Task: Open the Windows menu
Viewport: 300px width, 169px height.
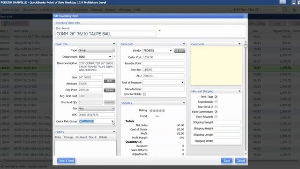Action: pos(125,9)
